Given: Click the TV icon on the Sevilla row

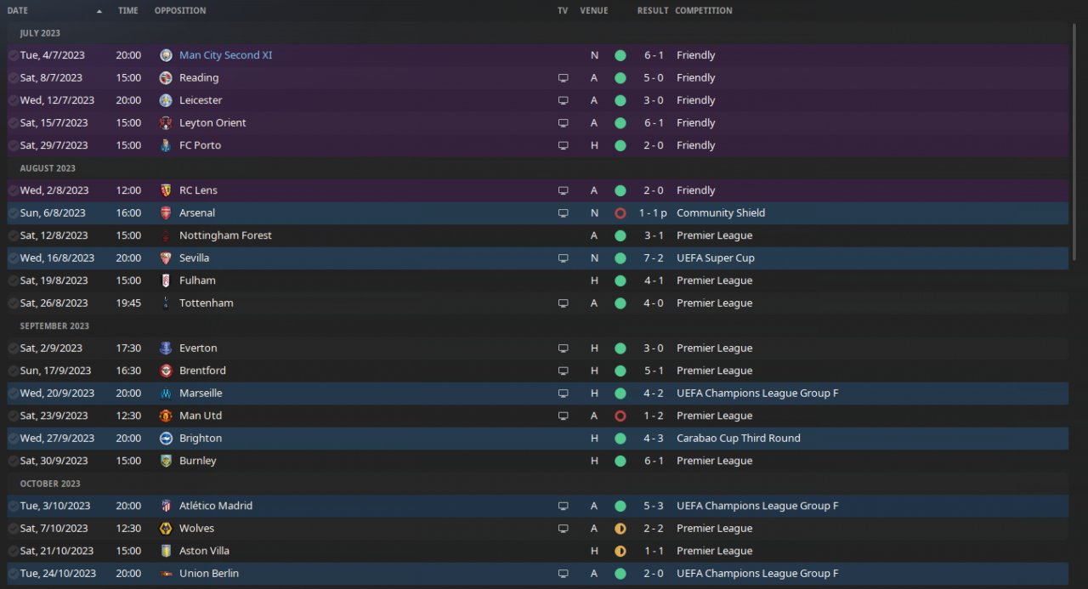Looking at the screenshot, I should (563, 258).
